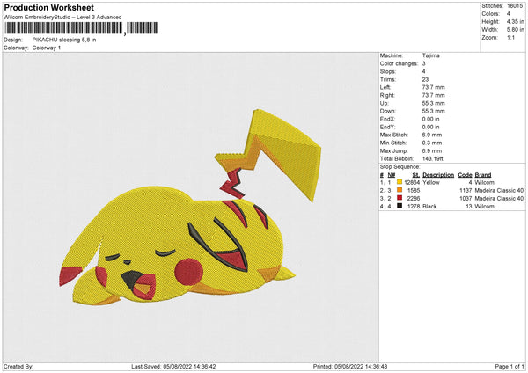
Task: Click the 'Down:' measurement label
Action: 387,111
